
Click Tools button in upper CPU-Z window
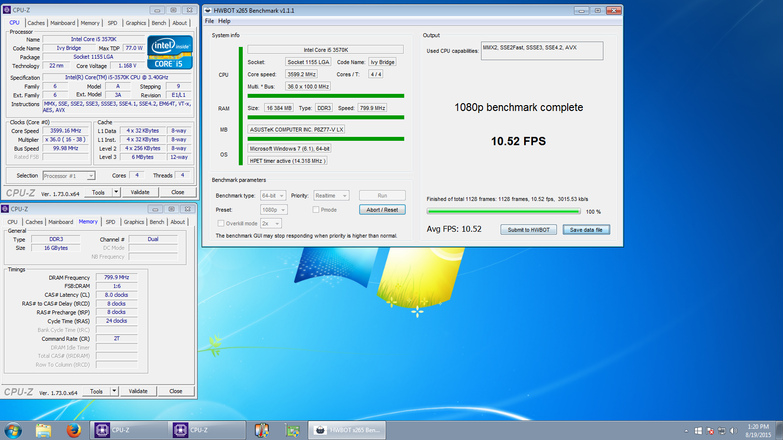click(98, 192)
